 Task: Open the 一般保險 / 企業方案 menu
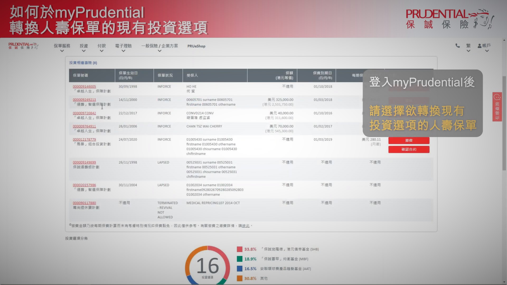pos(159,46)
